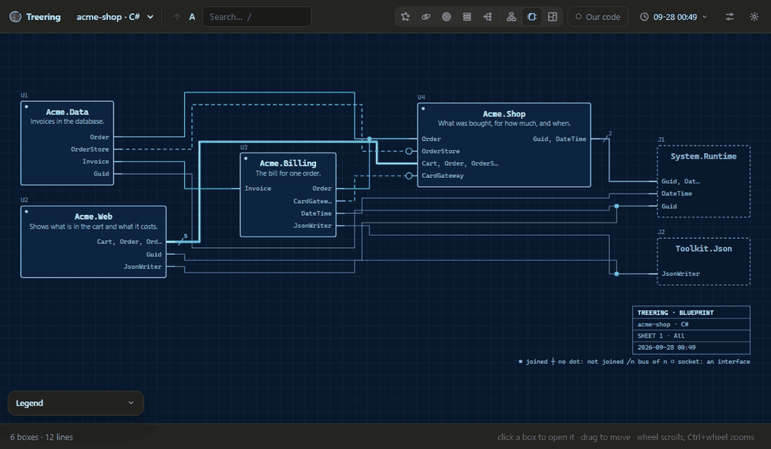
Task: Focus the Search input field
Action: click(257, 17)
